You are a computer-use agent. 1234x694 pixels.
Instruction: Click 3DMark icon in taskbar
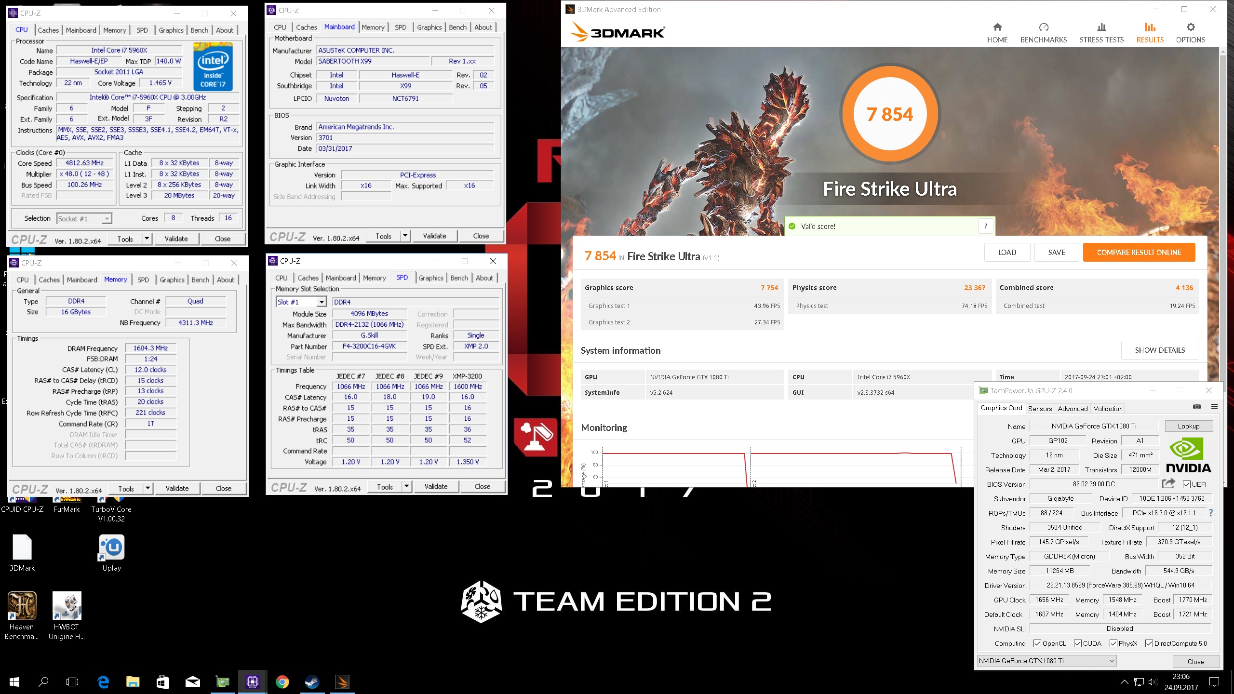(x=342, y=682)
